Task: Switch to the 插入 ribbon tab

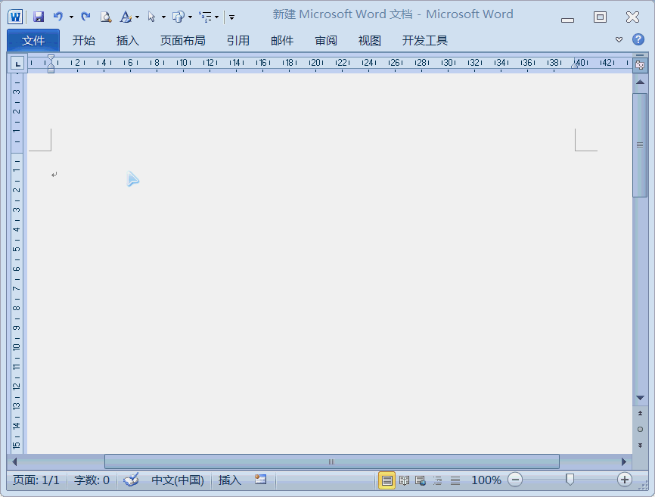Action: (127, 41)
